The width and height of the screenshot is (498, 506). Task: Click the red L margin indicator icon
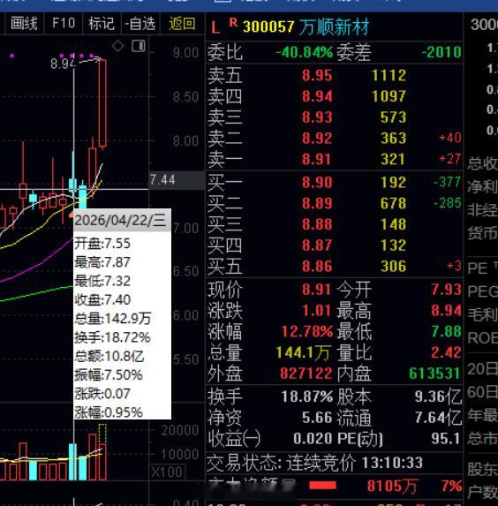pyautogui.click(x=216, y=27)
